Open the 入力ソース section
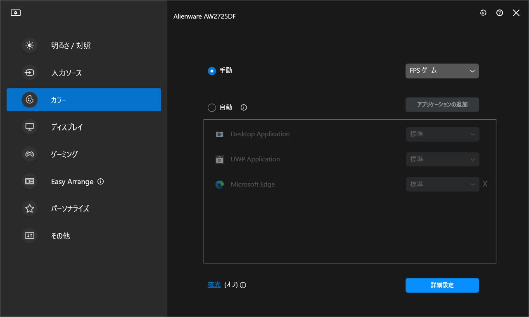Viewport: 529px width, 317px height. tap(84, 73)
